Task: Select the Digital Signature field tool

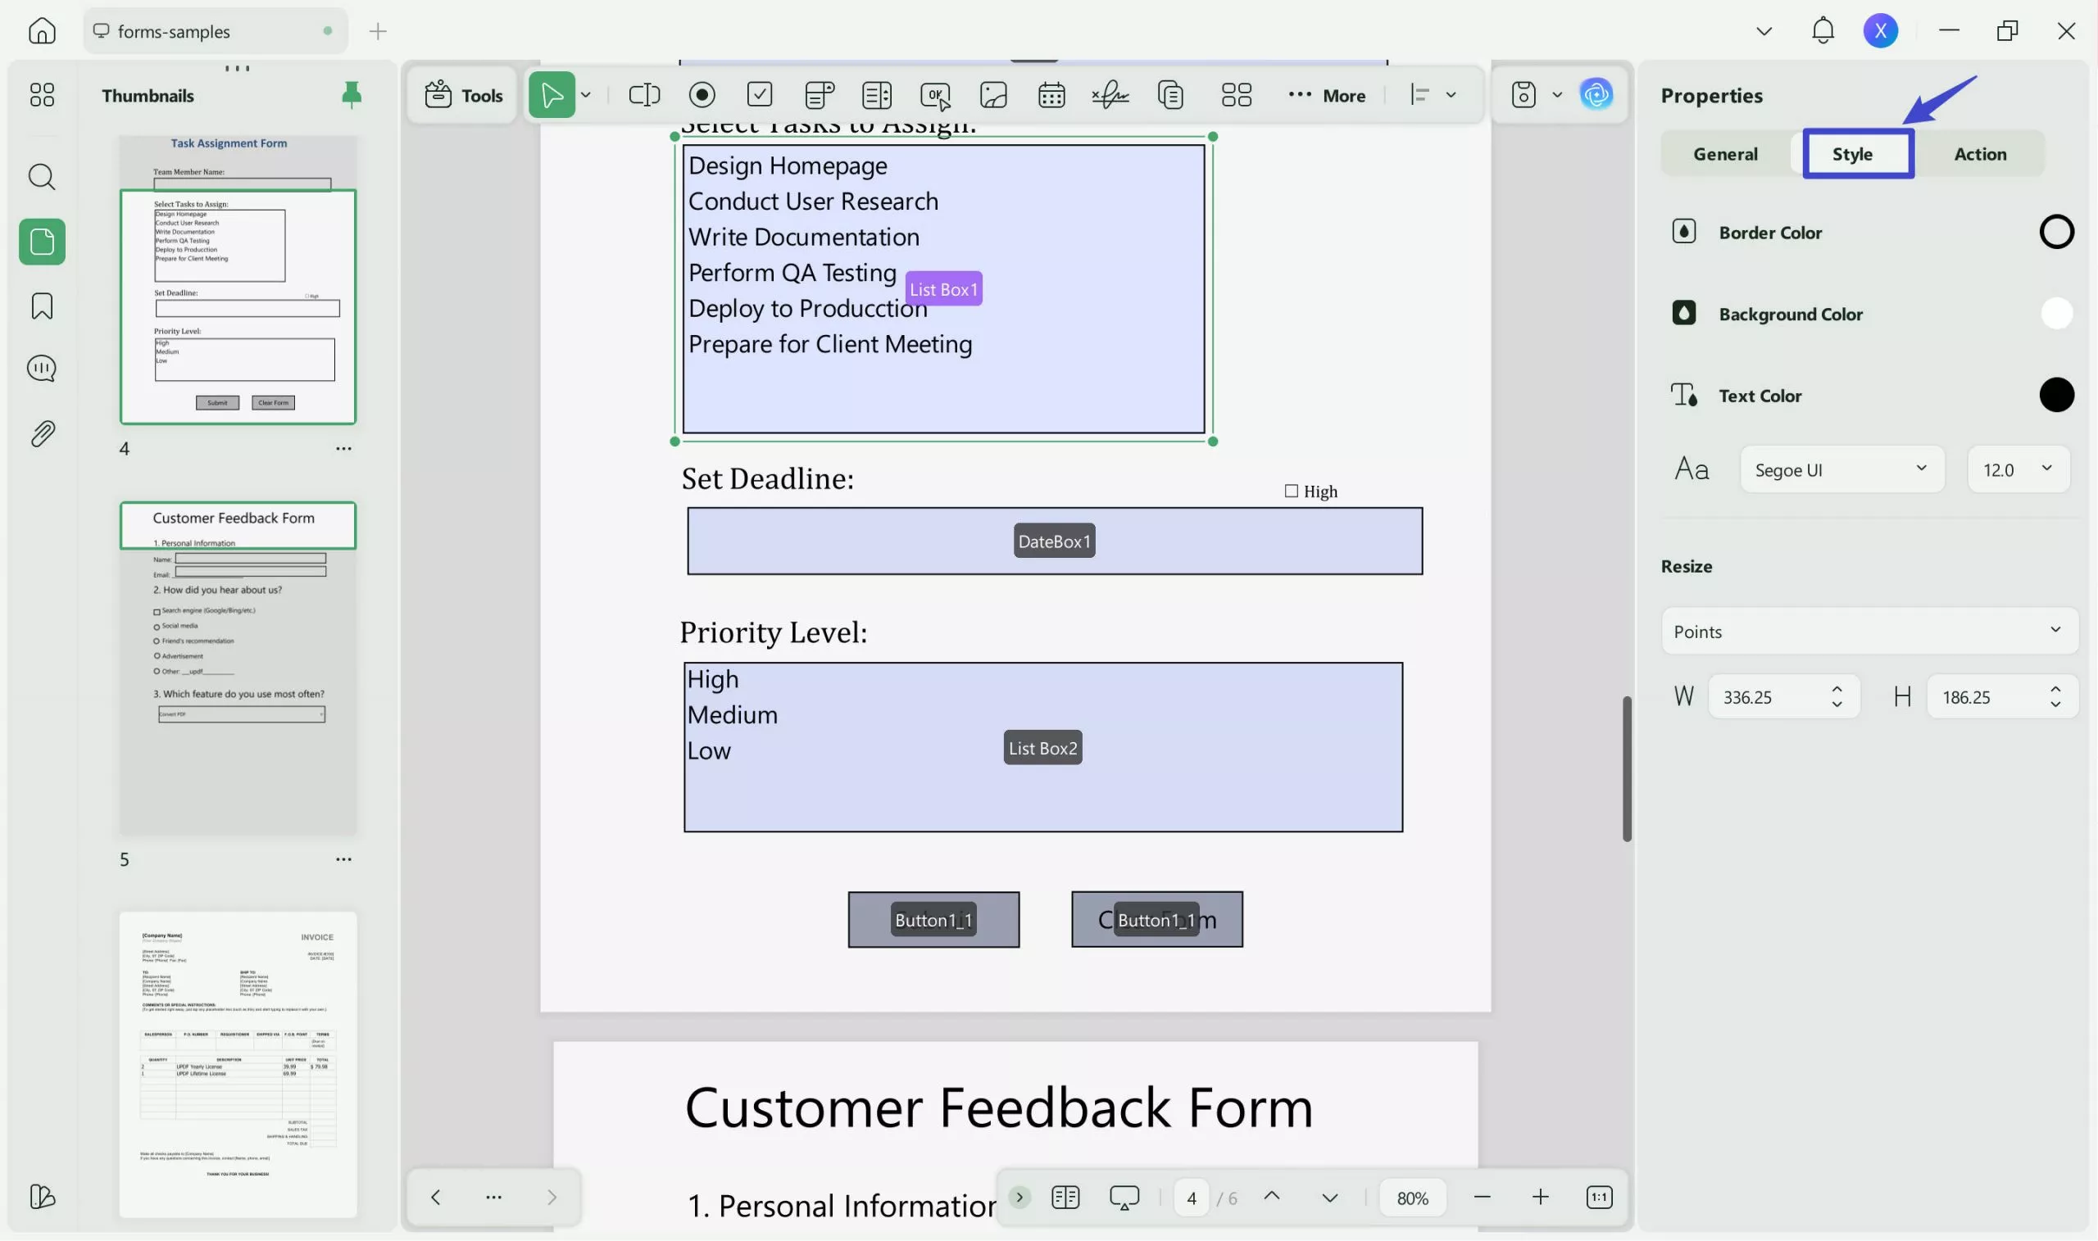Action: tap(1110, 94)
